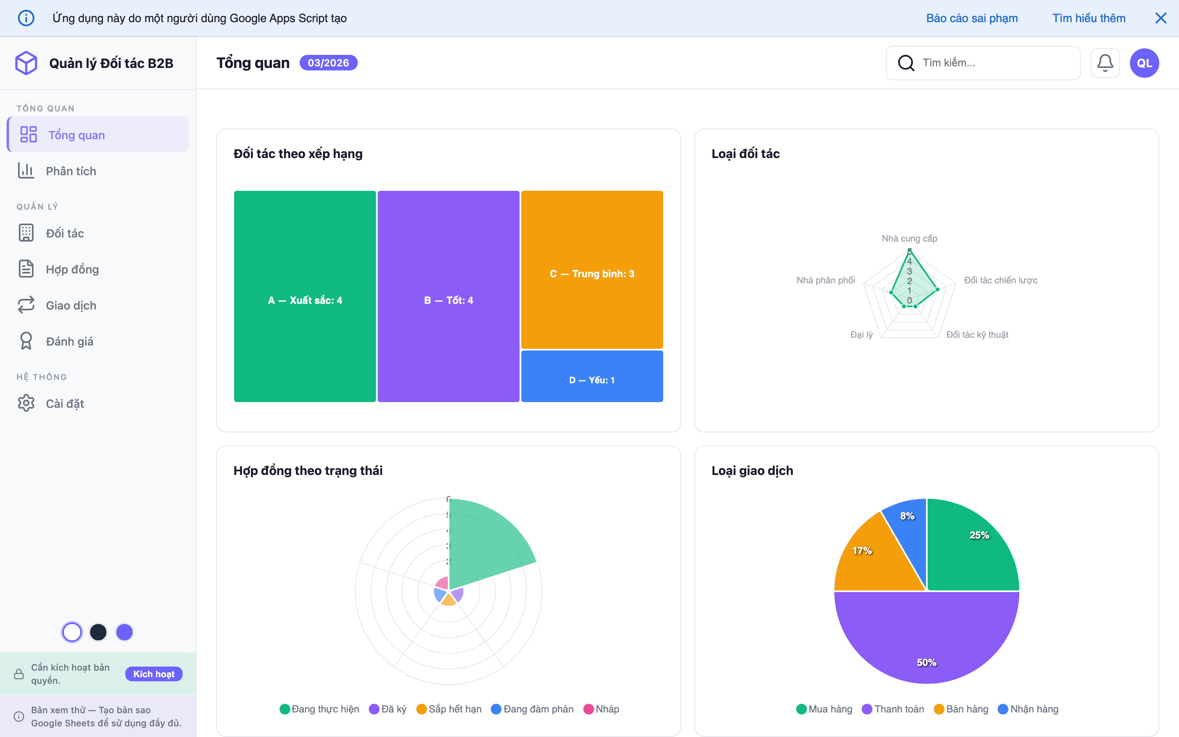Open Đánh giá award icon
Image resolution: width=1179 pixels, height=737 pixels.
pos(26,341)
